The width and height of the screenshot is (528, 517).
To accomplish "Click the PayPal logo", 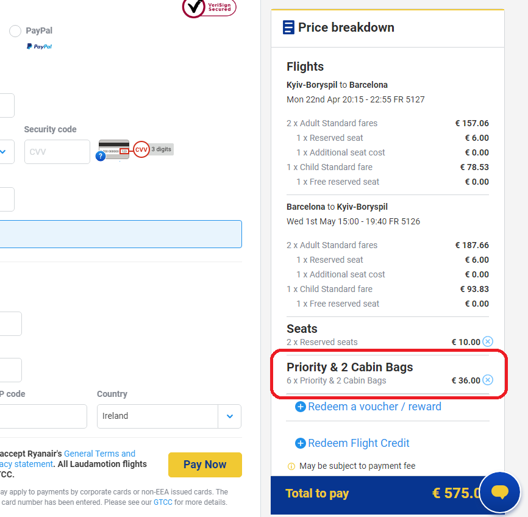I will [x=39, y=46].
